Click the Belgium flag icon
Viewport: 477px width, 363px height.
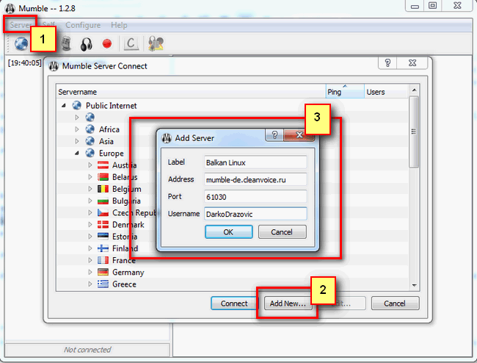coord(103,189)
